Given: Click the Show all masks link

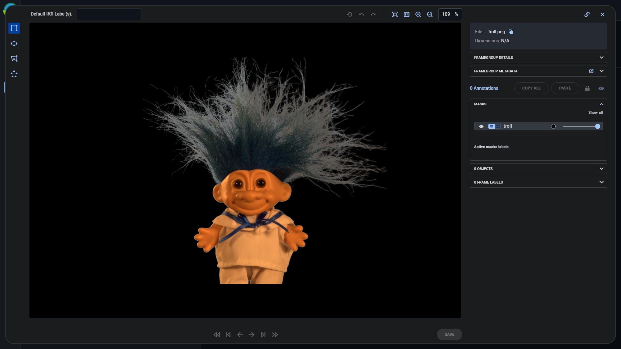Looking at the screenshot, I should coord(595,112).
